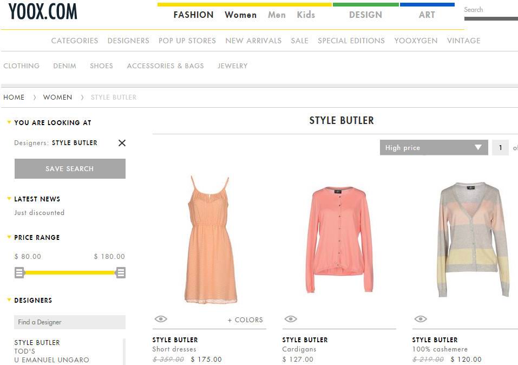Browse the Denim category
The image size is (518, 365).
(65, 66)
